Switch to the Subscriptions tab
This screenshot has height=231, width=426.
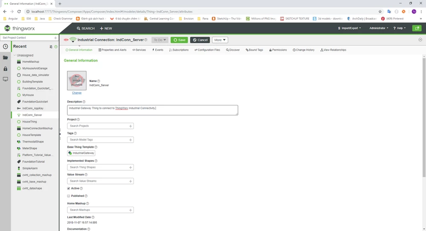point(179,50)
